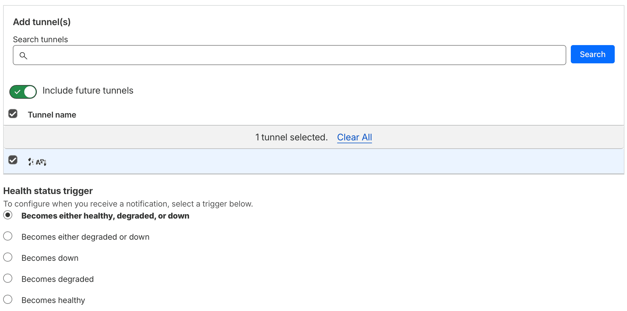Pick the "Becomes degraded" radio option
This screenshot has width=627, height=311.
[x=8, y=278]
